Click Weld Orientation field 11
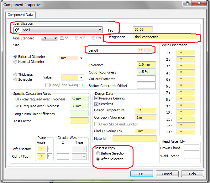Viewport: 210px width, 183px height. coord(186,119)
